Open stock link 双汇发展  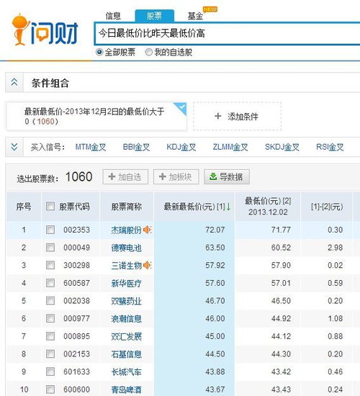(126, 336)
